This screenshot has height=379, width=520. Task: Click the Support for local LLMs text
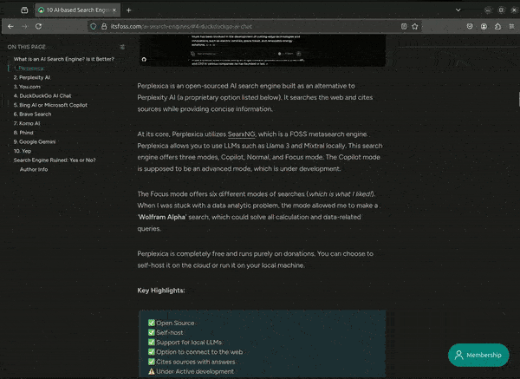click(x=189, y=343)
